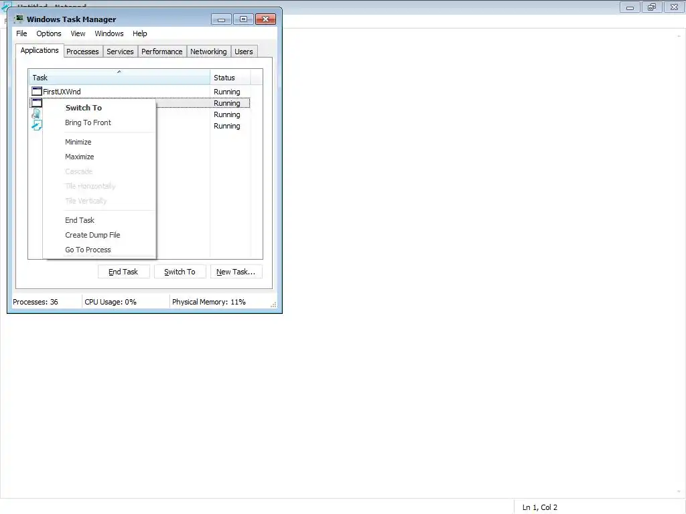
Task: Close the Task Manager window
Action: click(x=265, y=19)
